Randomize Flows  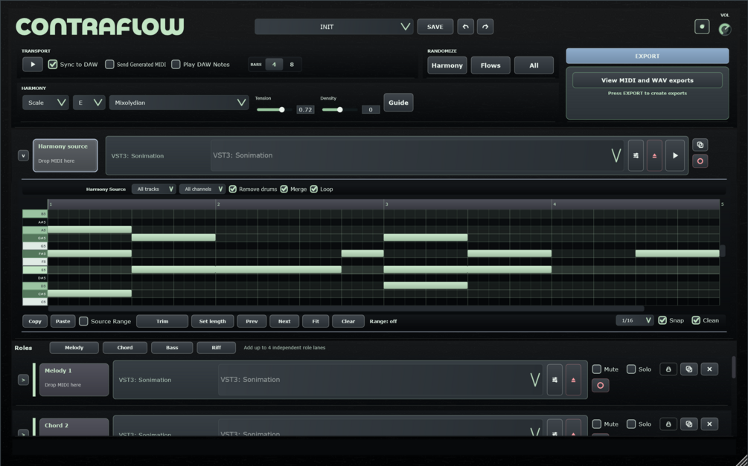(490, 65)
